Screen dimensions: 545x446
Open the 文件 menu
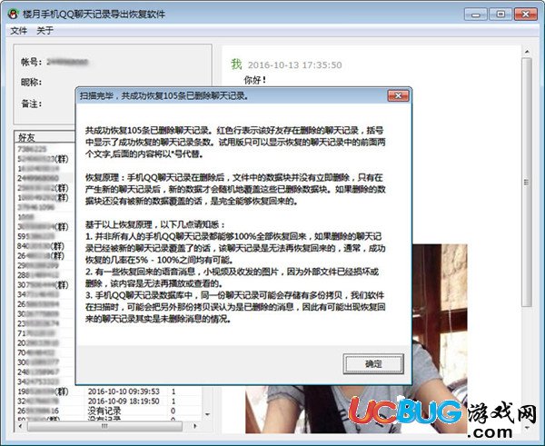coord(19,31)
